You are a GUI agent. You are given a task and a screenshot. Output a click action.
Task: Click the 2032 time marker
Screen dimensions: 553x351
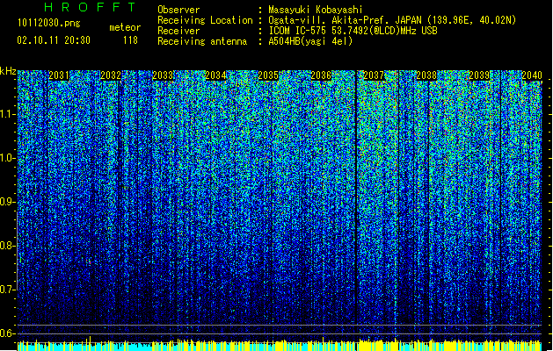click(x=111, y=75)
